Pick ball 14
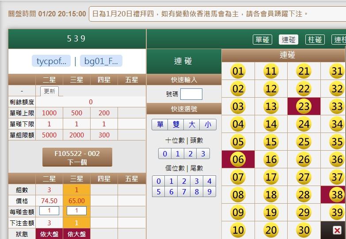This screenshot has width=346, height=239. click(271, 124)
